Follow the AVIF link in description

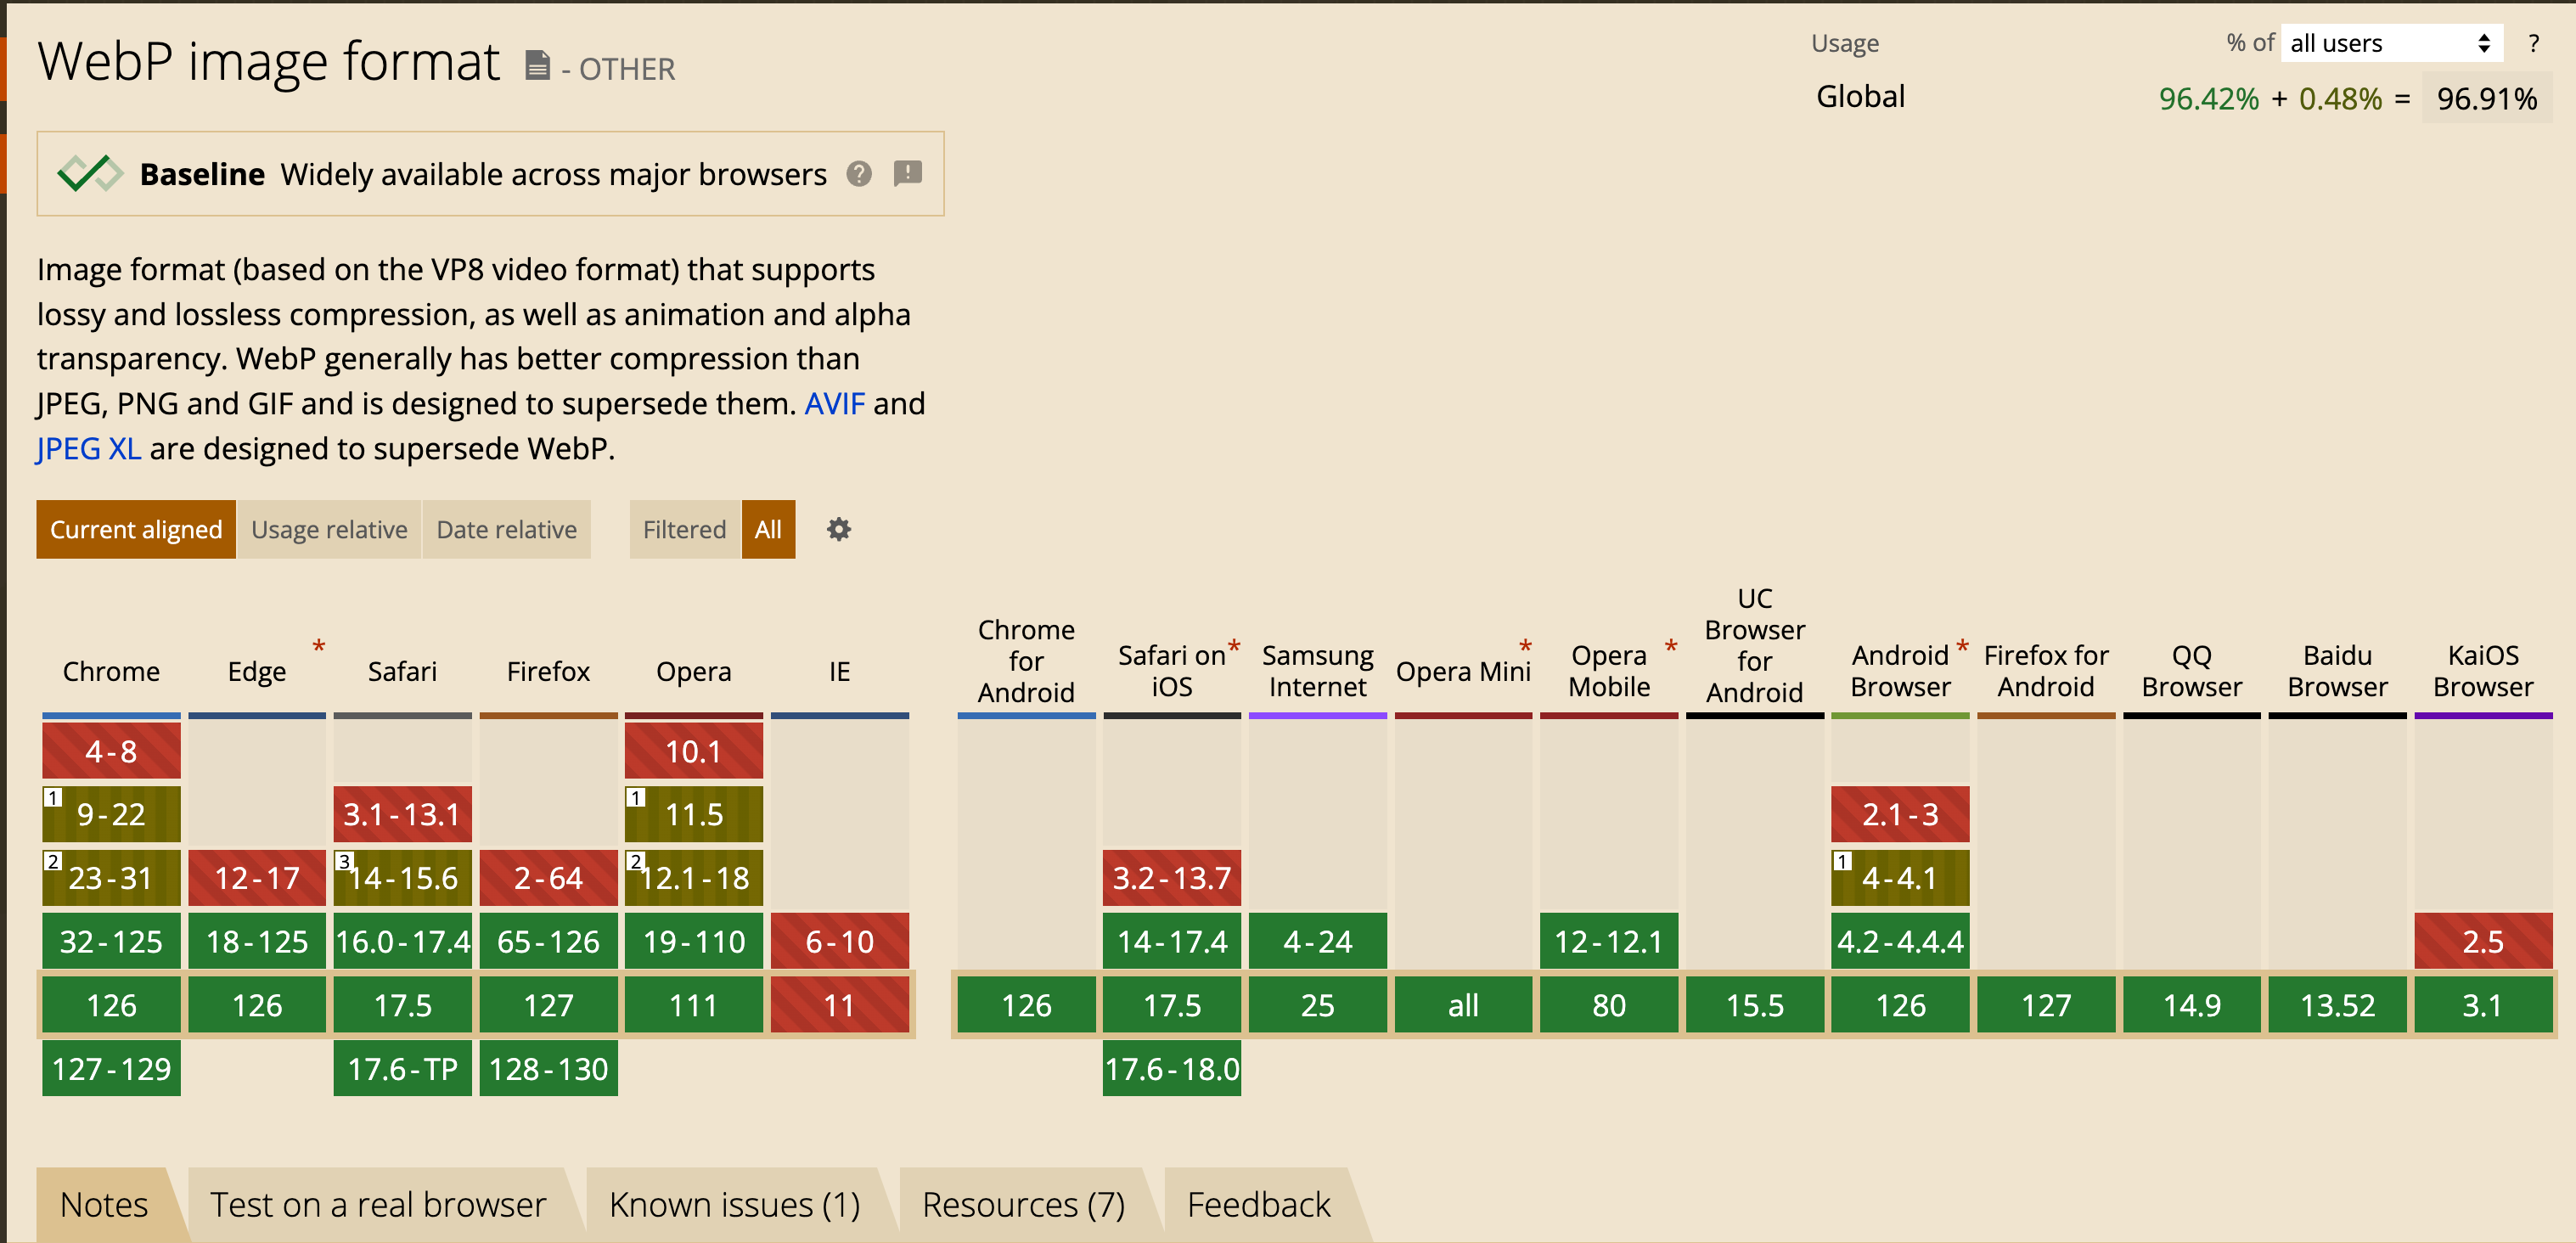[x=834, y=403]
